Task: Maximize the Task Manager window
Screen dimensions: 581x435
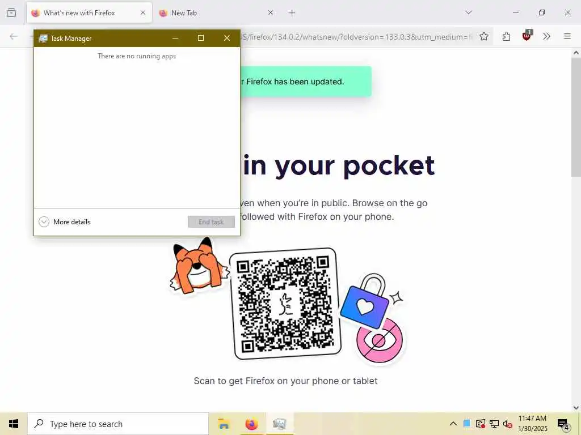Action: (201, 38)
